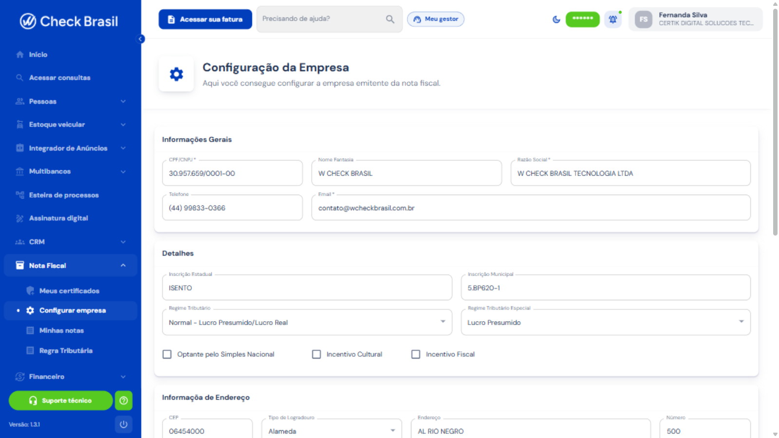
Task: Click the power logout icon
Action: point(124,424)
